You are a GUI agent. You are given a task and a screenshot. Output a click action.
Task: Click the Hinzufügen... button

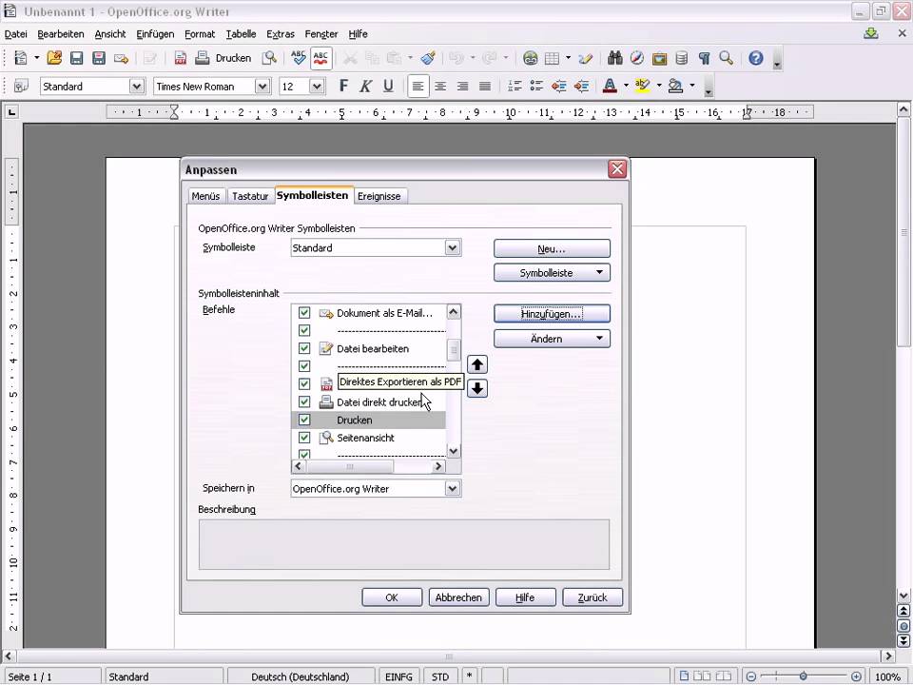tap(552, 313)
